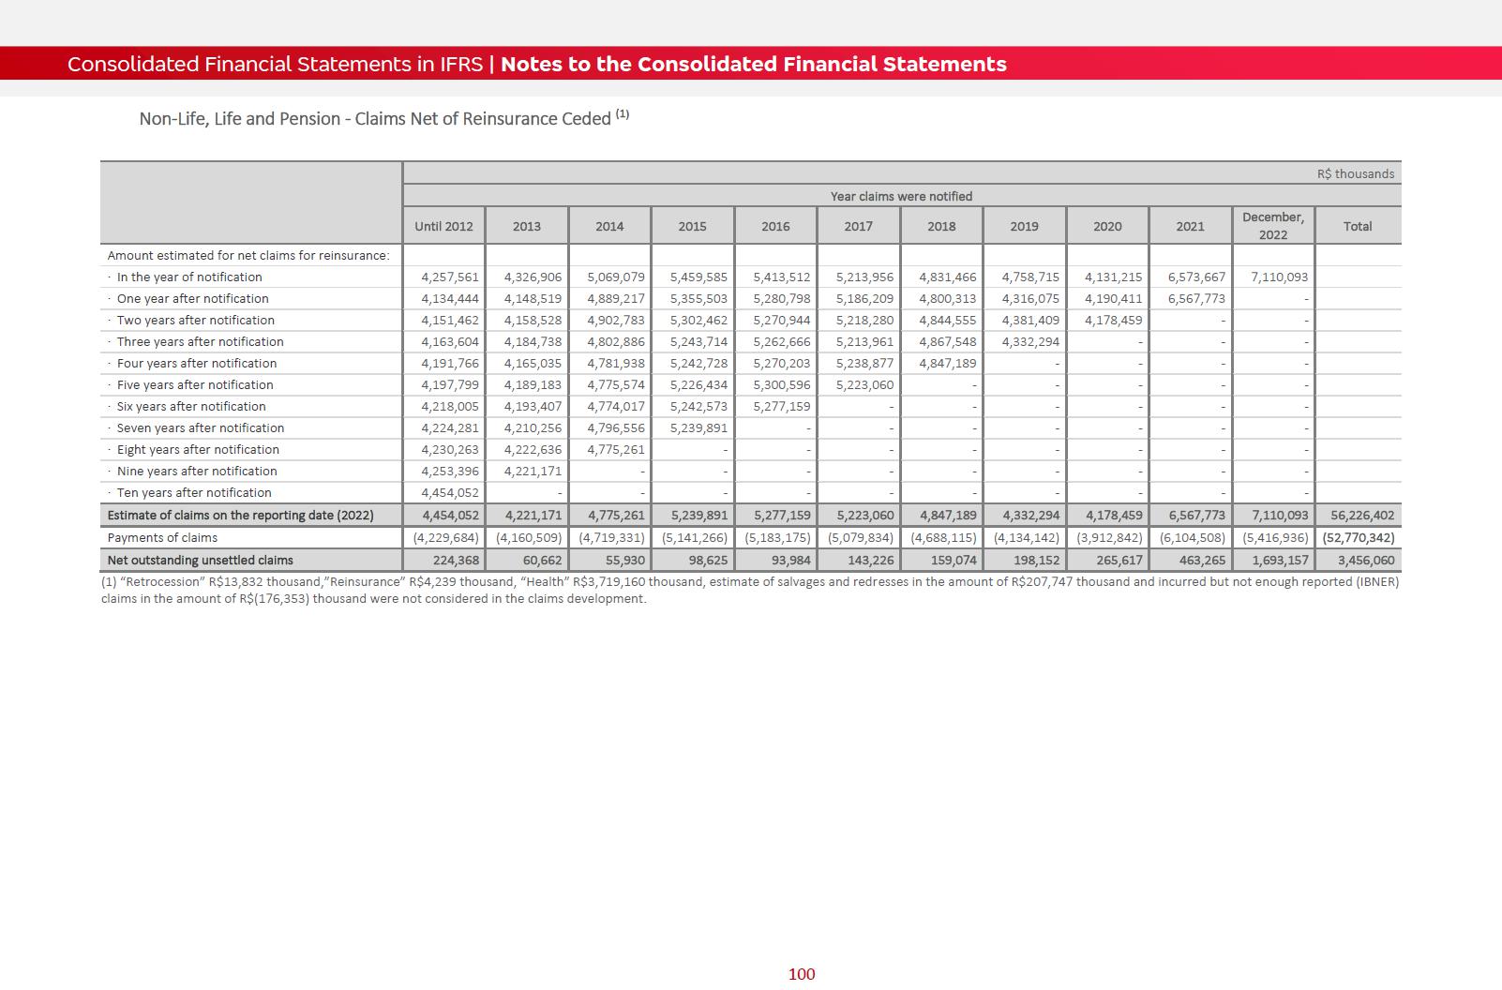Viewport: 1502px width, 990px height.
Task: Select the '2019' column header
Action: (1024, 226)
